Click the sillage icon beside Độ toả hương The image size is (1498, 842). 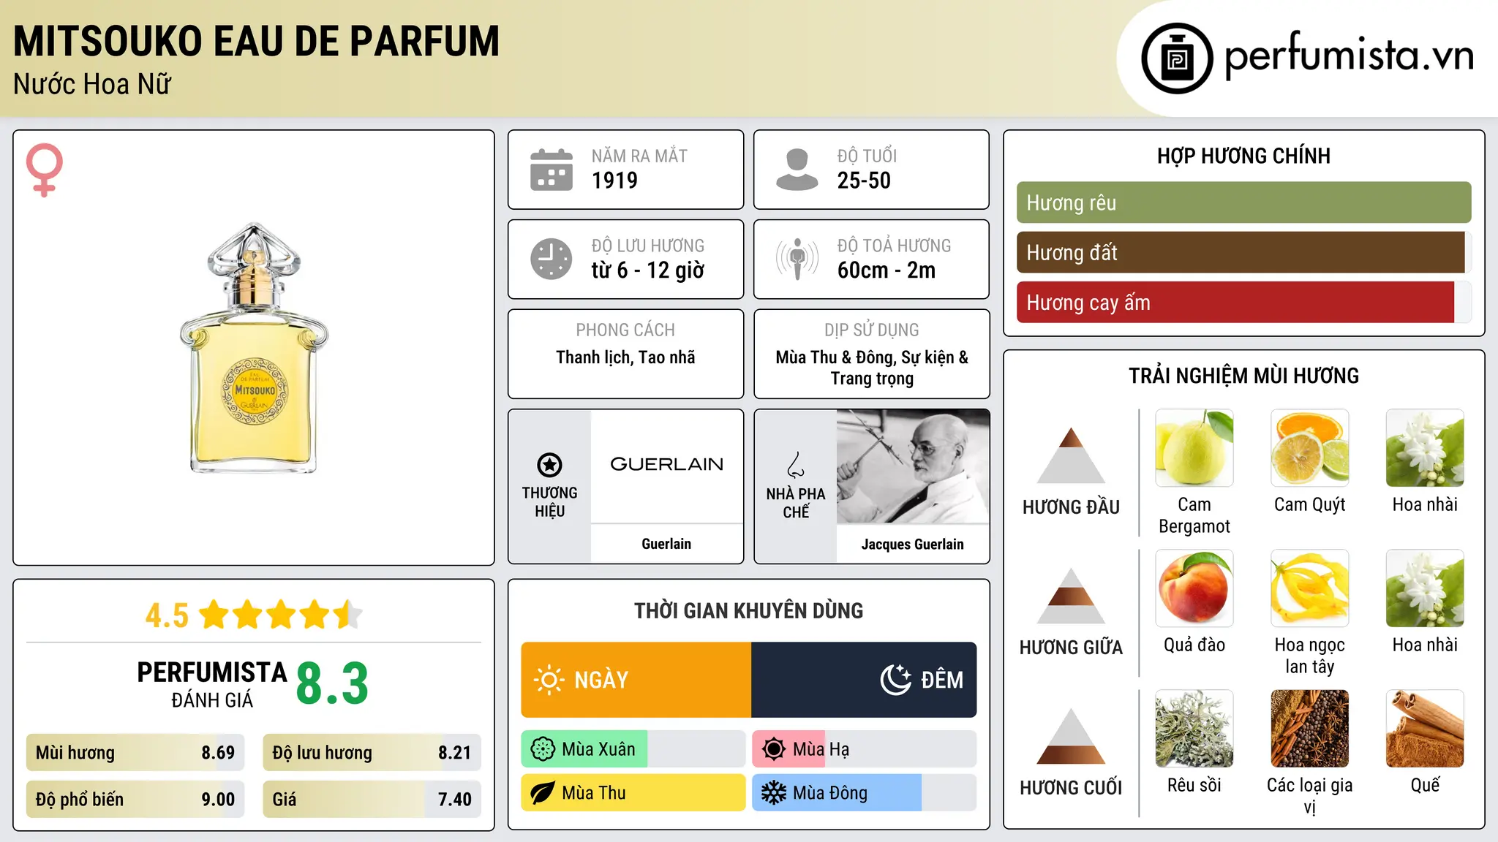797,259
